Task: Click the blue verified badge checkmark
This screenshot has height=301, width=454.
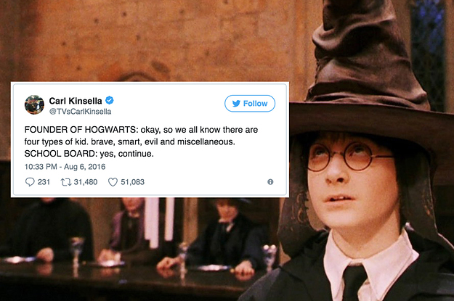Action: pyautogui.click(x=110, y=100)
